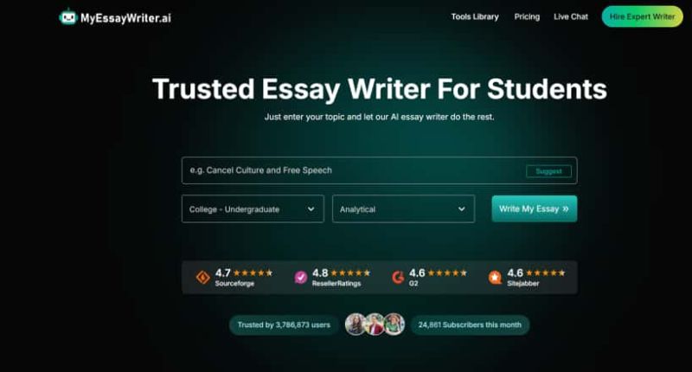Click the Sourceforge diamond icon
The image size is (692, 372).
(203, 277)
